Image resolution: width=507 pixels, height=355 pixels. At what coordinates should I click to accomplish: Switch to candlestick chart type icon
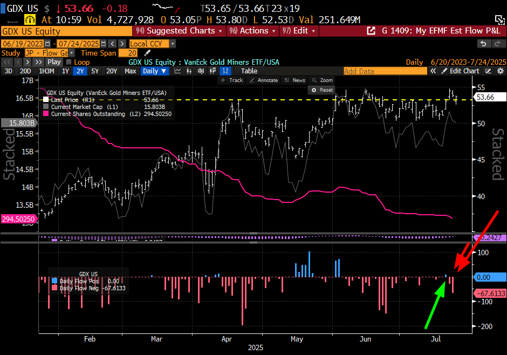pos(189,71)
